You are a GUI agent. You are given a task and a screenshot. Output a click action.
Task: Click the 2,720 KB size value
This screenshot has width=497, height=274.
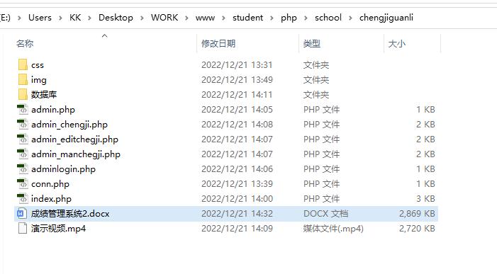pyautogui.click(x=417, y=229)
